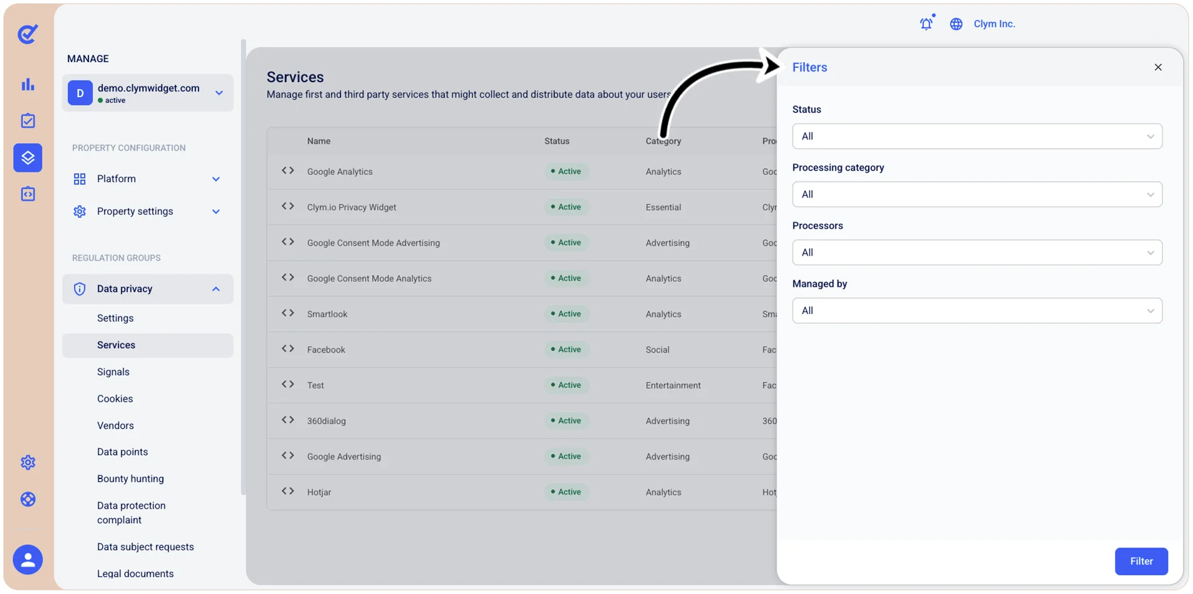This screenshot has width=1193, height=594.
Task: Click the code icon beside Hotjar
Action: click(x=288, y=491)
